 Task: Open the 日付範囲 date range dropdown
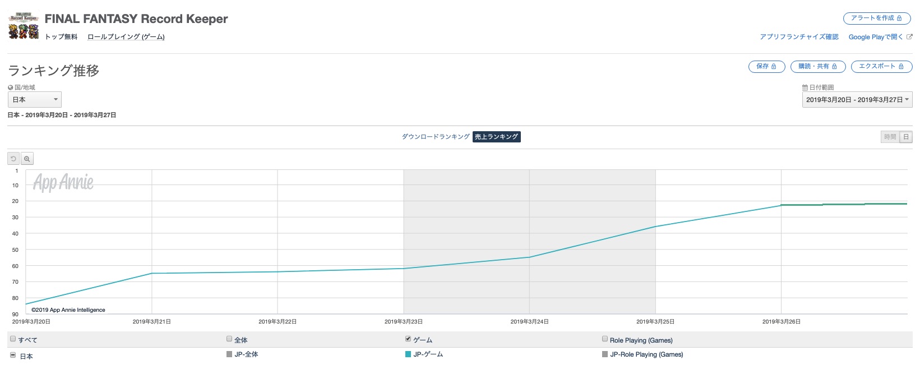pos(857,100)
